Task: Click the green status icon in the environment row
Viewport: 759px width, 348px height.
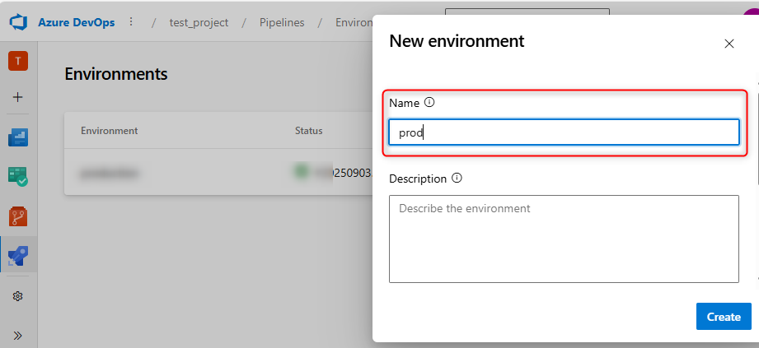Action: click(301, 172)
